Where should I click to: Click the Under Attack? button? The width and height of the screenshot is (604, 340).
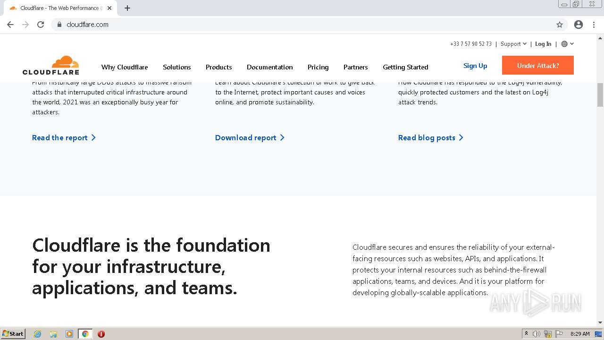pos(538,65)
